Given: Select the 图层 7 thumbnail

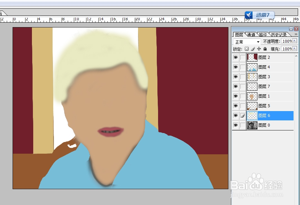Looking at the screenshot, I should pyautogui.click(x=252, y=87).
